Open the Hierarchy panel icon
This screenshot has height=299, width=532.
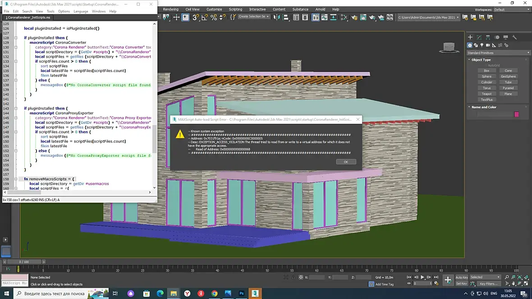tap(488, 37)
